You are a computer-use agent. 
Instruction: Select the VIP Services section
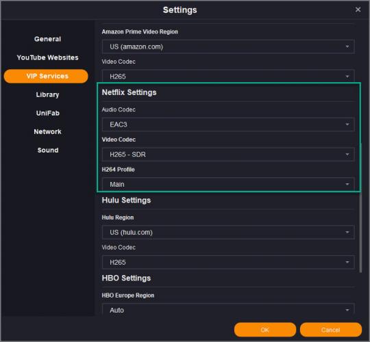point(46,76)
